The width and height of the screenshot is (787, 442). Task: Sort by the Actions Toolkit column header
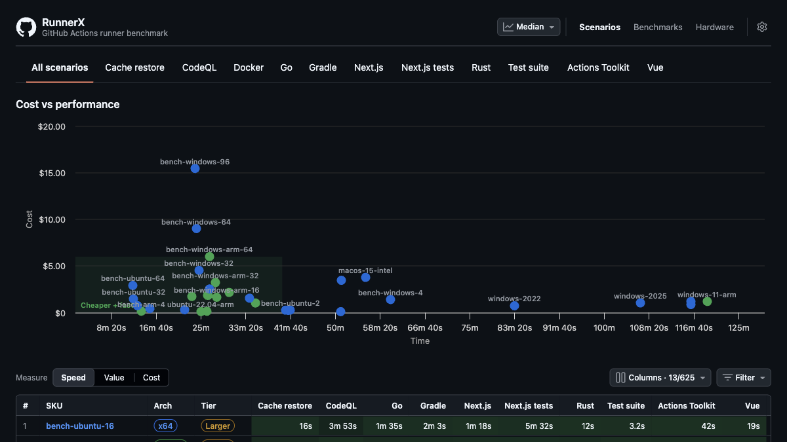(686, 406)
